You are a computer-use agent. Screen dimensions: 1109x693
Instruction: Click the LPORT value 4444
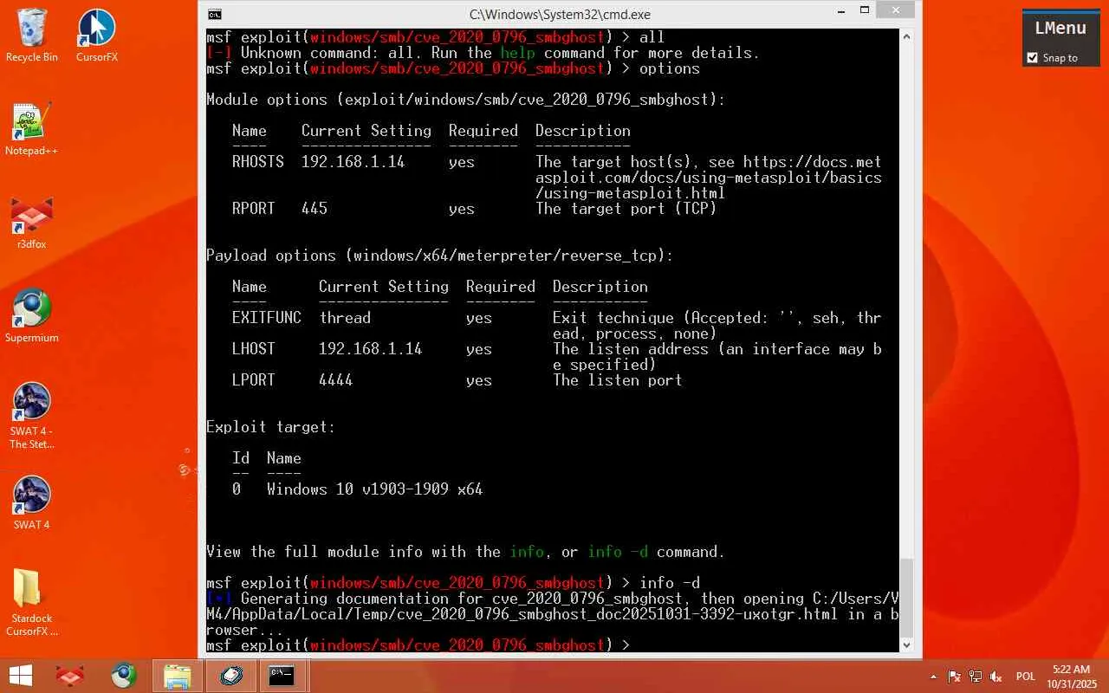336,380
